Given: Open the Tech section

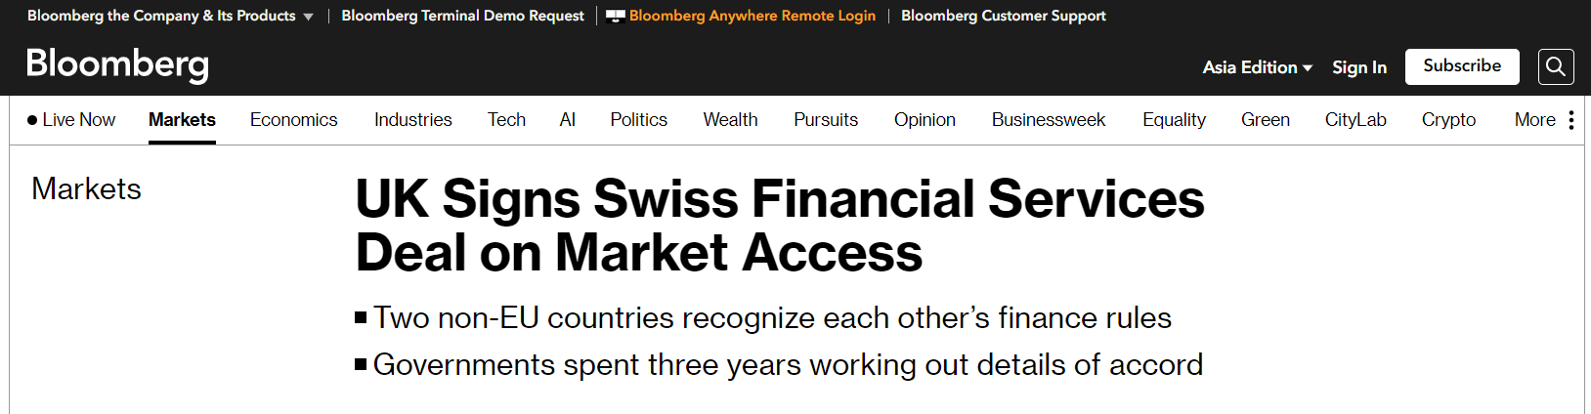Looking at the screenshot, I should (x=506, y=120).
